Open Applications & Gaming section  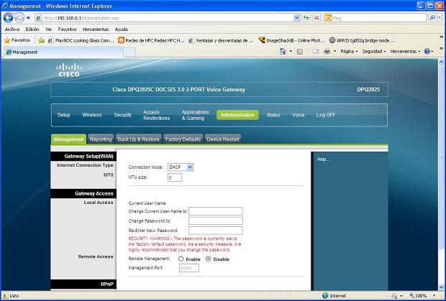pos(195,115)
